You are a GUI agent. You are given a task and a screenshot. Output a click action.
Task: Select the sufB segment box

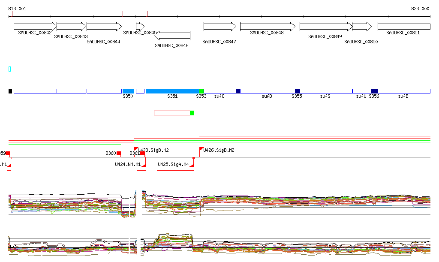coord(404,91)
